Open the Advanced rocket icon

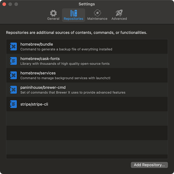[x=119, y=13]
